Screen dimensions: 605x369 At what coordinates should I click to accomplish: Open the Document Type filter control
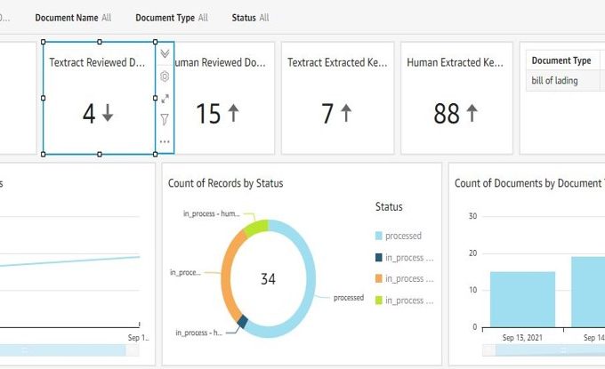point(171,18)
